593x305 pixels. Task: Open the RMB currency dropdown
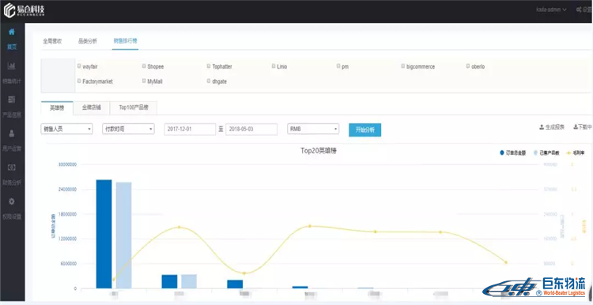coord(313,129)
